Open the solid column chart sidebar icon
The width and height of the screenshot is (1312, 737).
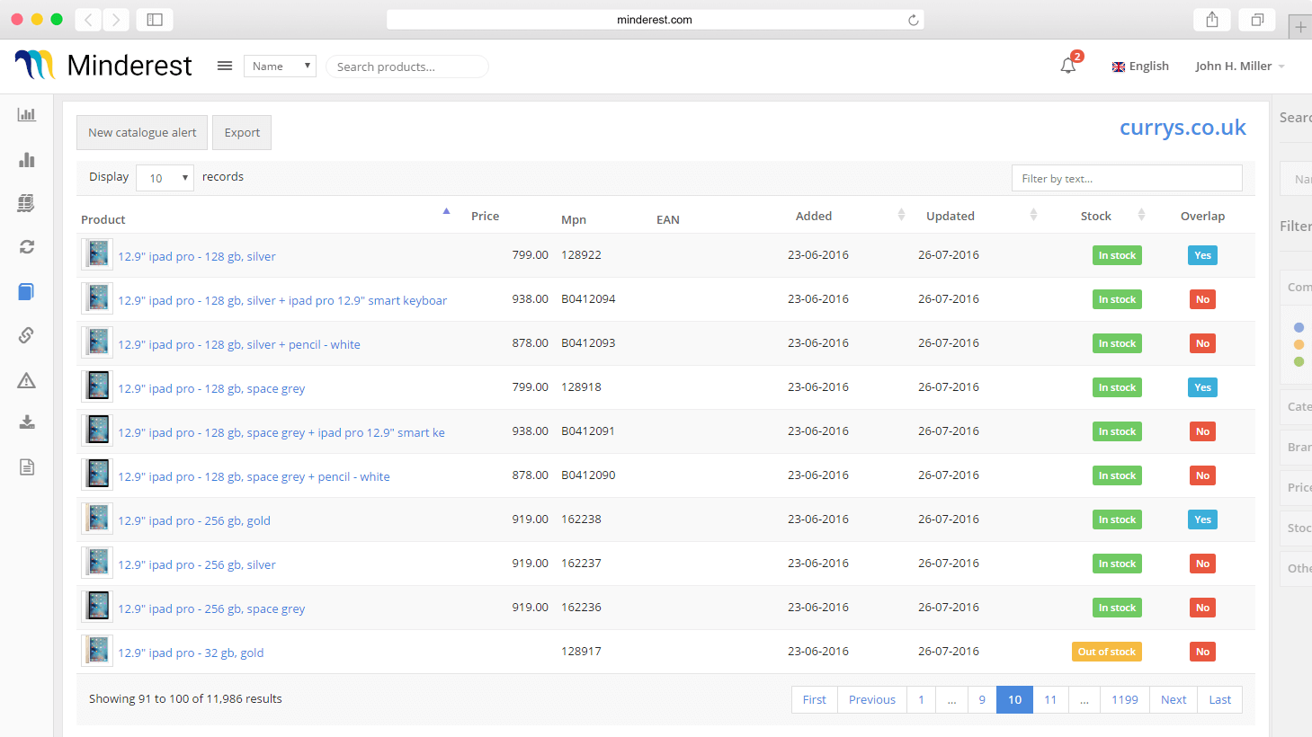(26, 159)
